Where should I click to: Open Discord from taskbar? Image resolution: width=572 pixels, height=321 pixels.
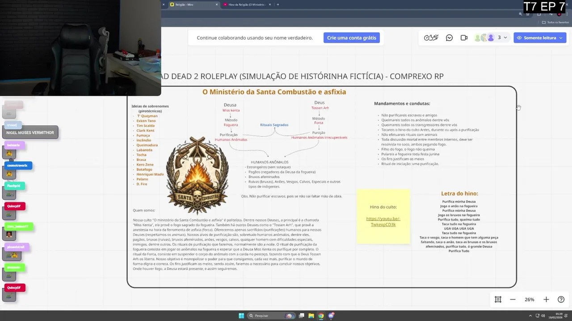tap(331, 316)
